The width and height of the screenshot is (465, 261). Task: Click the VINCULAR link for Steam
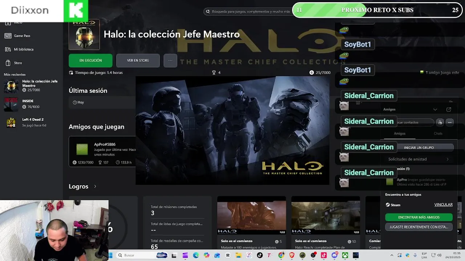[444, 205]
